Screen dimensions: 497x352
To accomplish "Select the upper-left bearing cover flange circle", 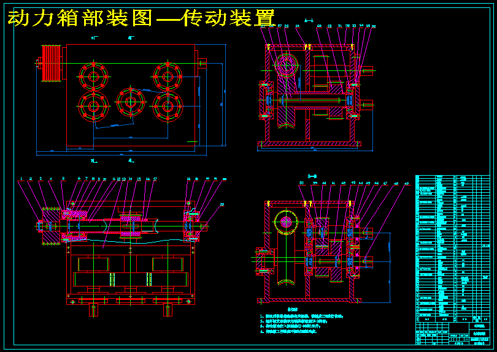I will tap(93, 77).
